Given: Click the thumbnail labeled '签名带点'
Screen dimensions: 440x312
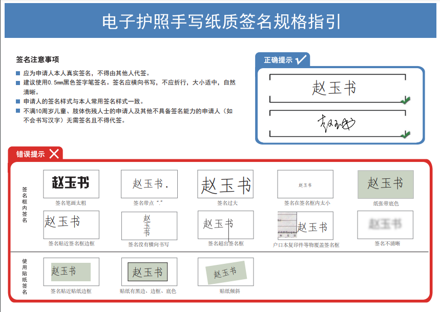Looking at the screenshot, I should (149, 184).
